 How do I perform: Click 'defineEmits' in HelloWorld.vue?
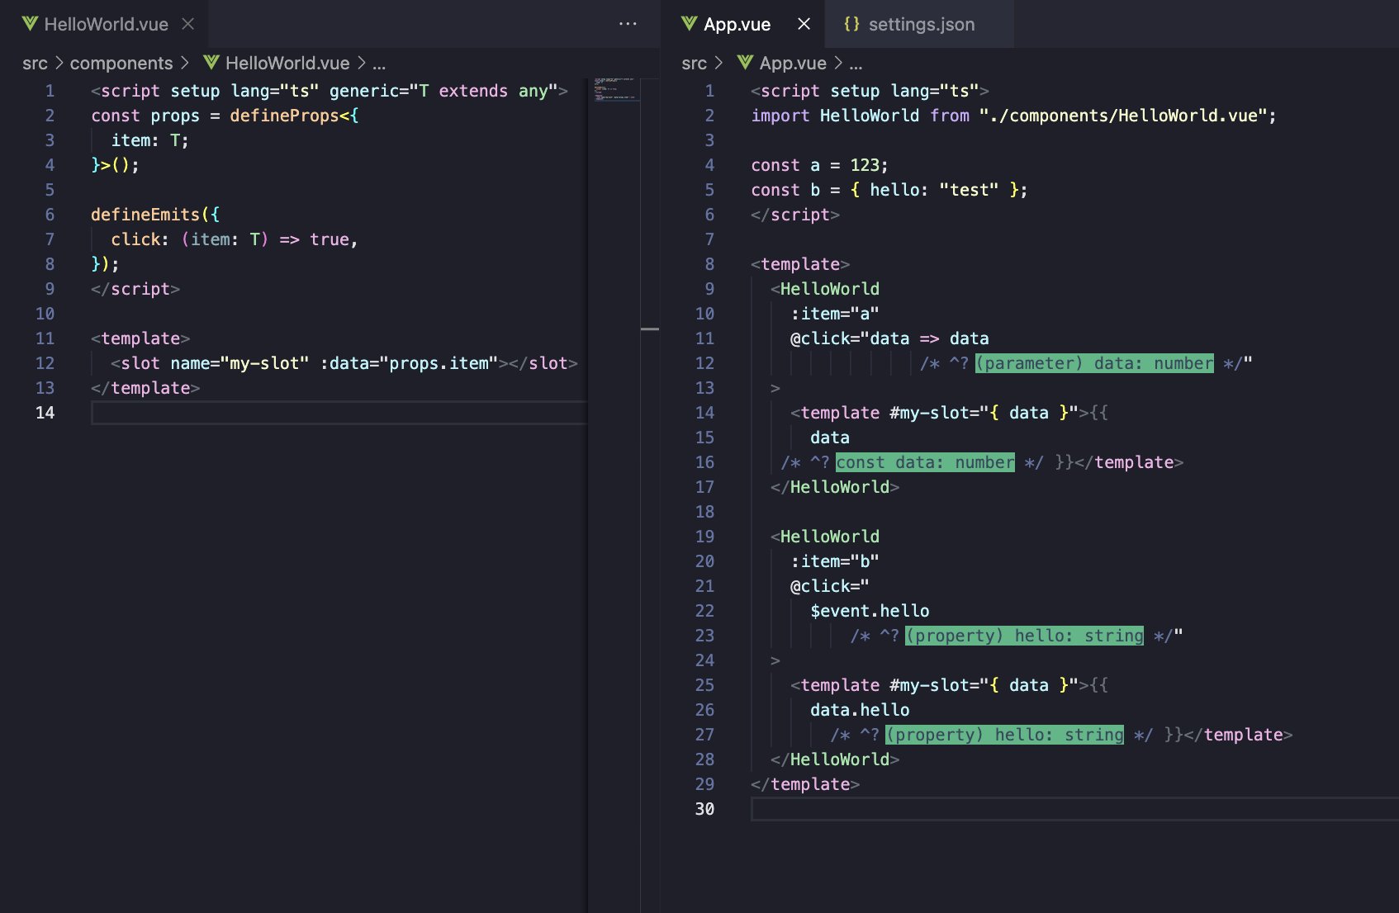[x=145, y=215]
